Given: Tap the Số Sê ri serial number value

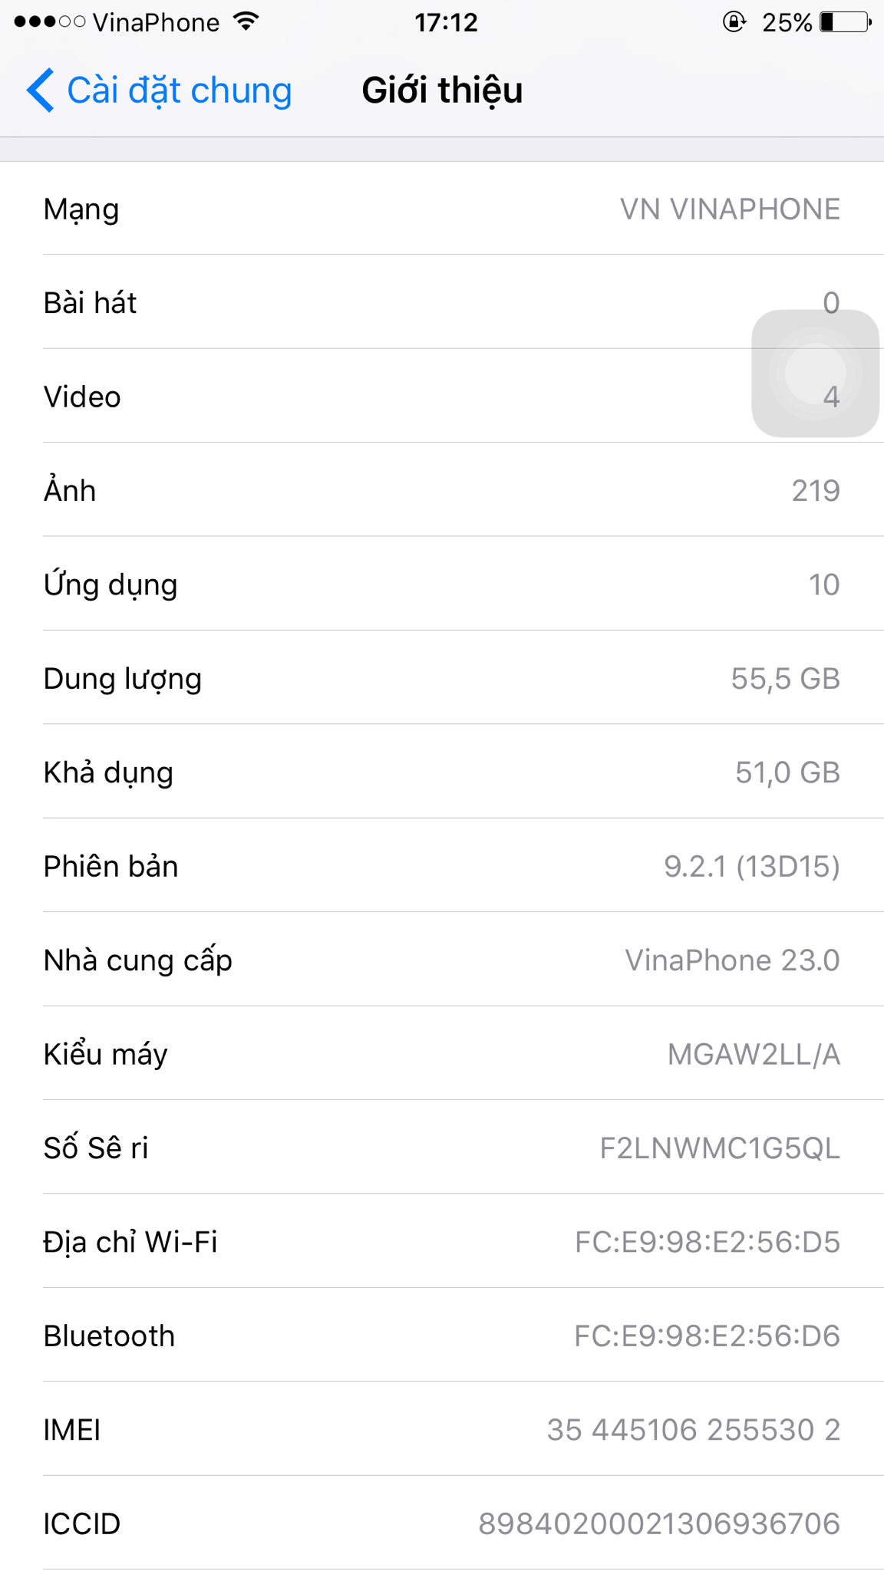Looking at the screenshot, I should (x=719, y=1148).
